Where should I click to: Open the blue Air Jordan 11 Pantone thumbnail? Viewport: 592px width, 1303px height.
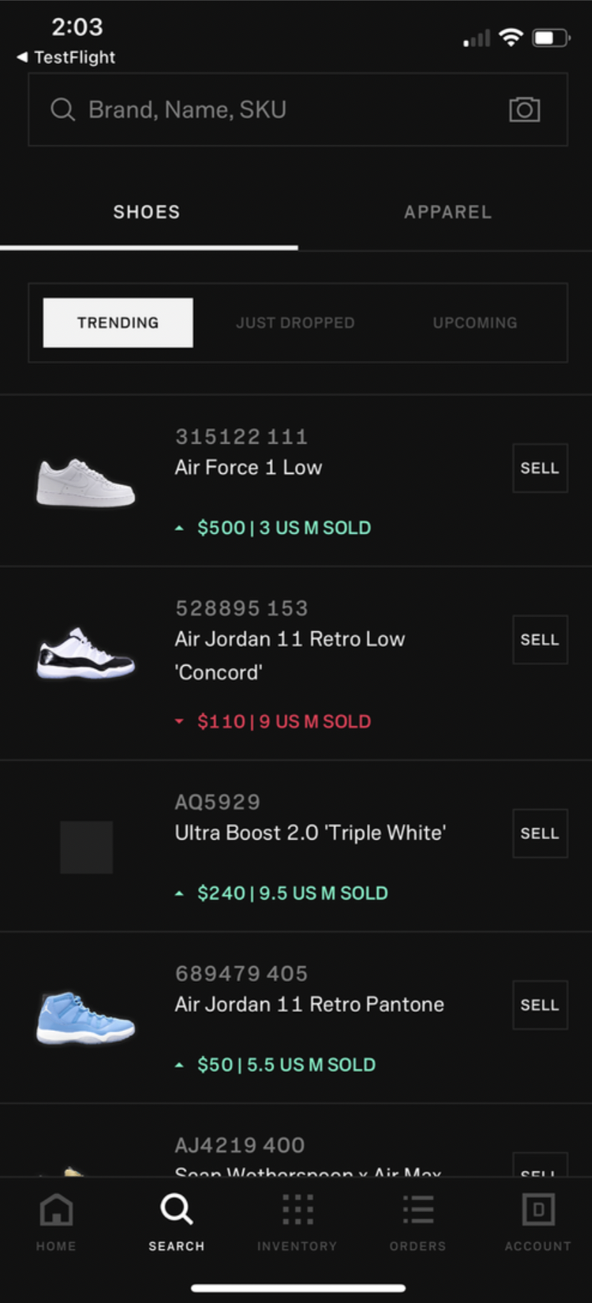click(86, 1018)
